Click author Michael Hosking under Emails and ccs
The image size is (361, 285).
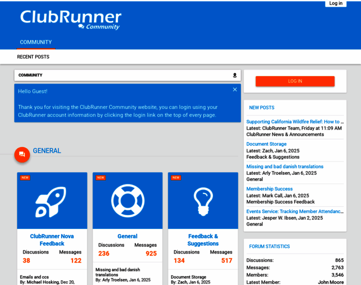(43, 282)
